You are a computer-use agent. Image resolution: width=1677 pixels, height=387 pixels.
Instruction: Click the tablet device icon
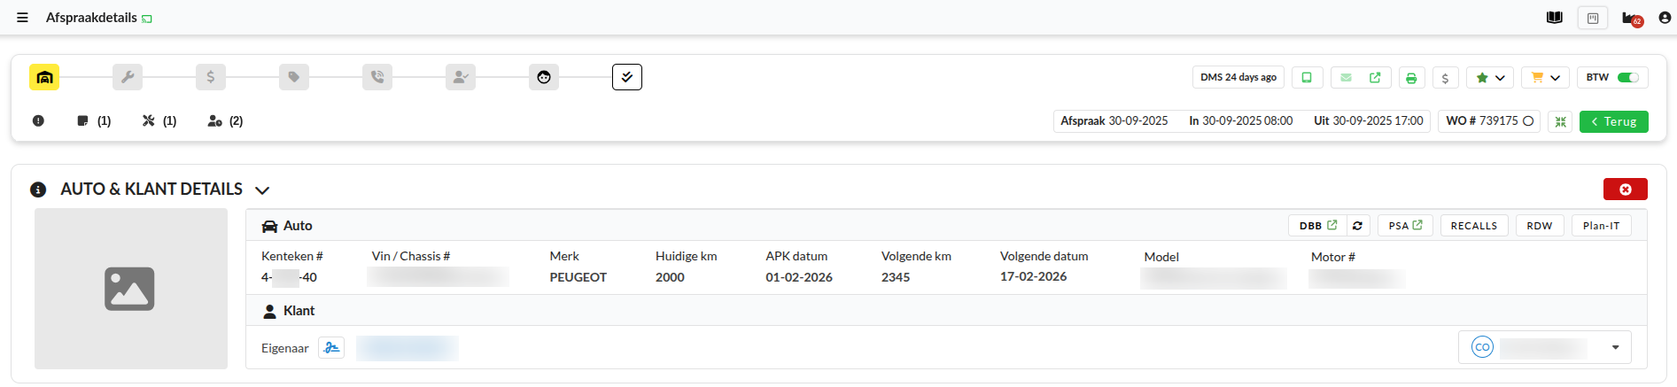coord(1307,78)
